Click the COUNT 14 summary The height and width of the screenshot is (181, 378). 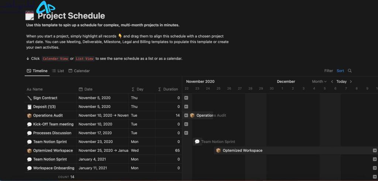[66, 177]
